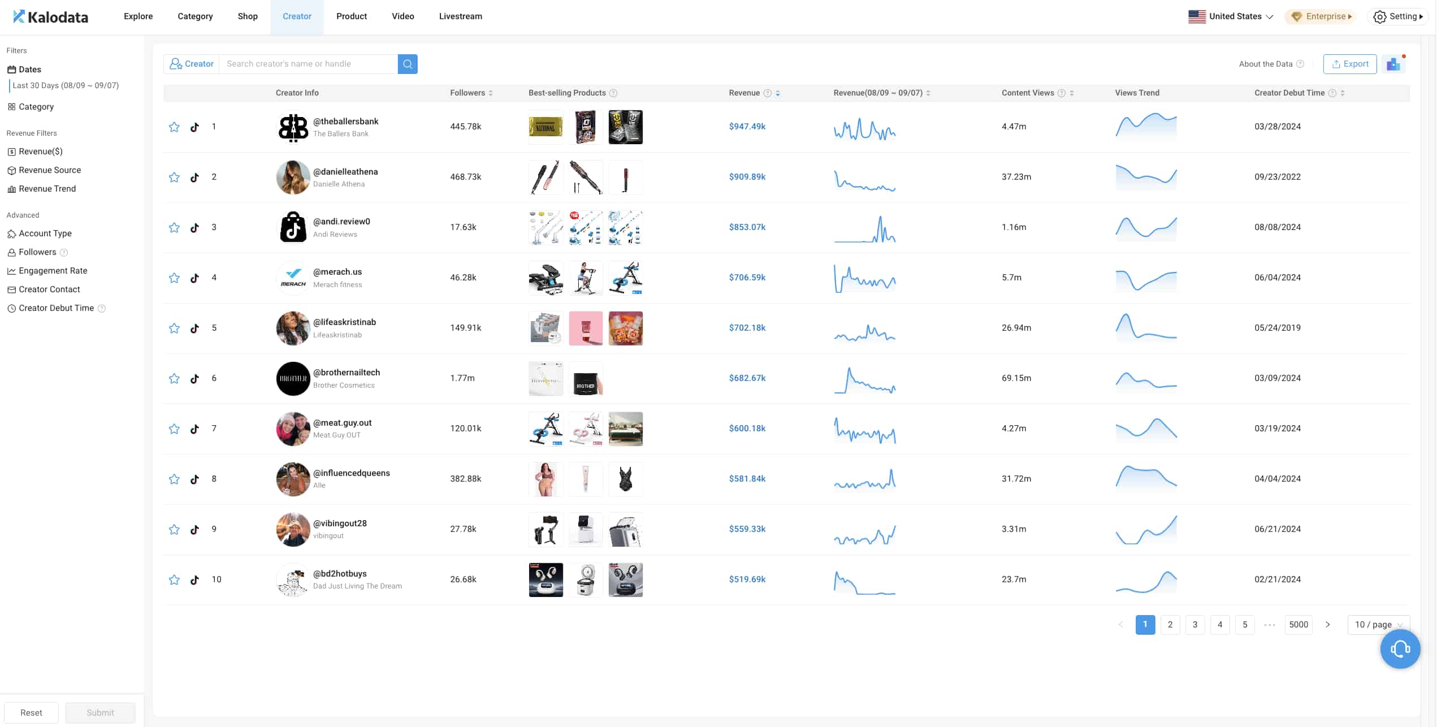Image resolution: width=1437 pixels, height=727 pixels.
Task: Click the help icon next to About the Data
Action: [x=1300, y=64]
